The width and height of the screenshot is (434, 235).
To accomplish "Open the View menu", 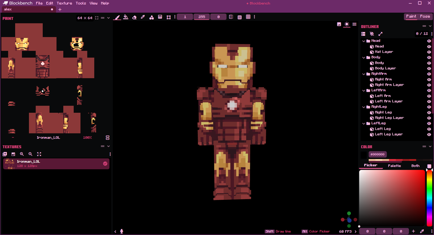I will 94,3.
